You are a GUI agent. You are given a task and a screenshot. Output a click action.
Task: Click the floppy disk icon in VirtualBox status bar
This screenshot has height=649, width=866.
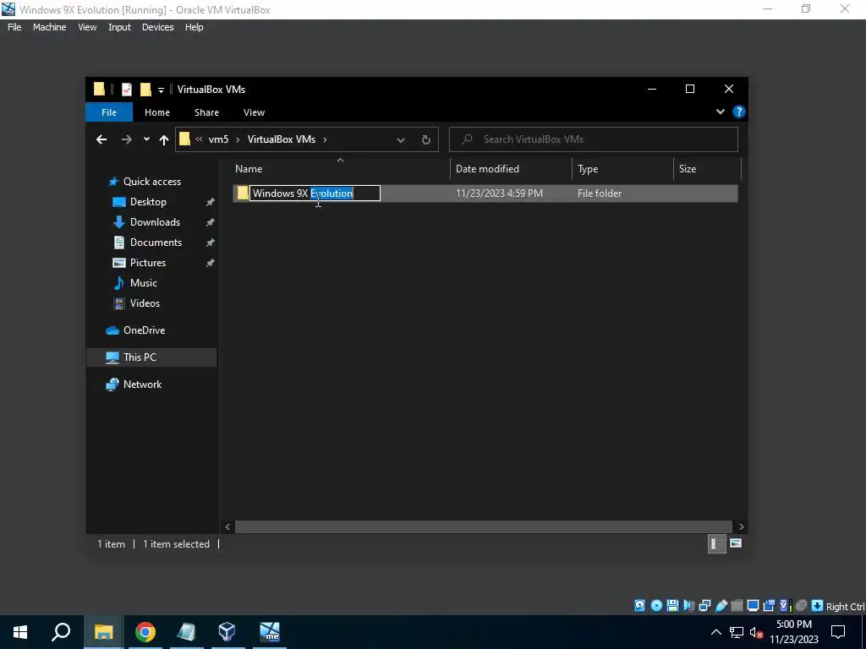point(672,605)
